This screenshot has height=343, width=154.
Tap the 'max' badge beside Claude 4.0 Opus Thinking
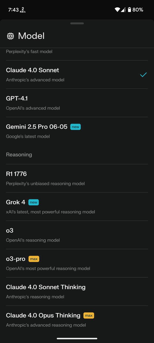(89, 315)
